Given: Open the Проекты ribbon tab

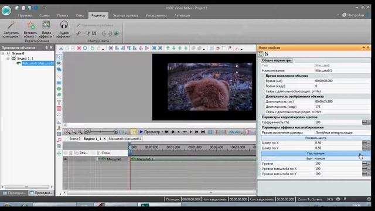Looking at the screenshot, I should [25, 15].
